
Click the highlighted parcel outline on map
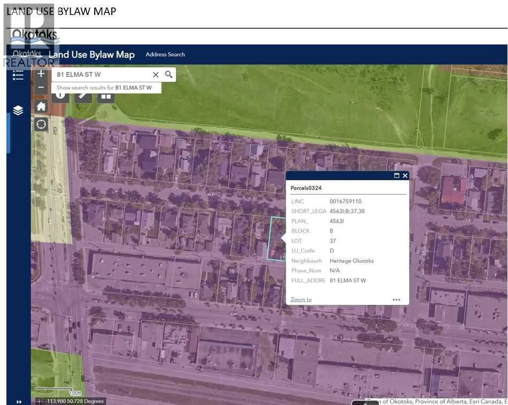[x=276, y=238]
